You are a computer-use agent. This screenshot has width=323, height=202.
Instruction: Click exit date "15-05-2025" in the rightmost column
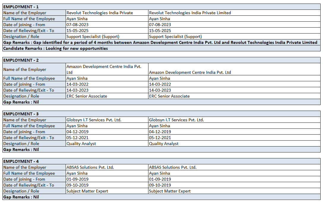pos(160,31)
